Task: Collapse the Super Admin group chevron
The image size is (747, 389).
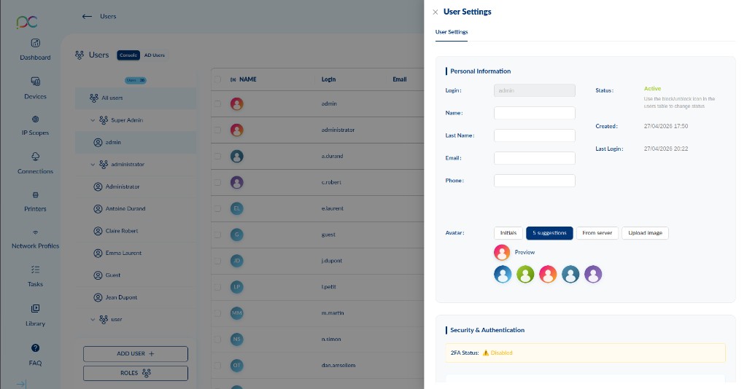Action: pos(93,120)
